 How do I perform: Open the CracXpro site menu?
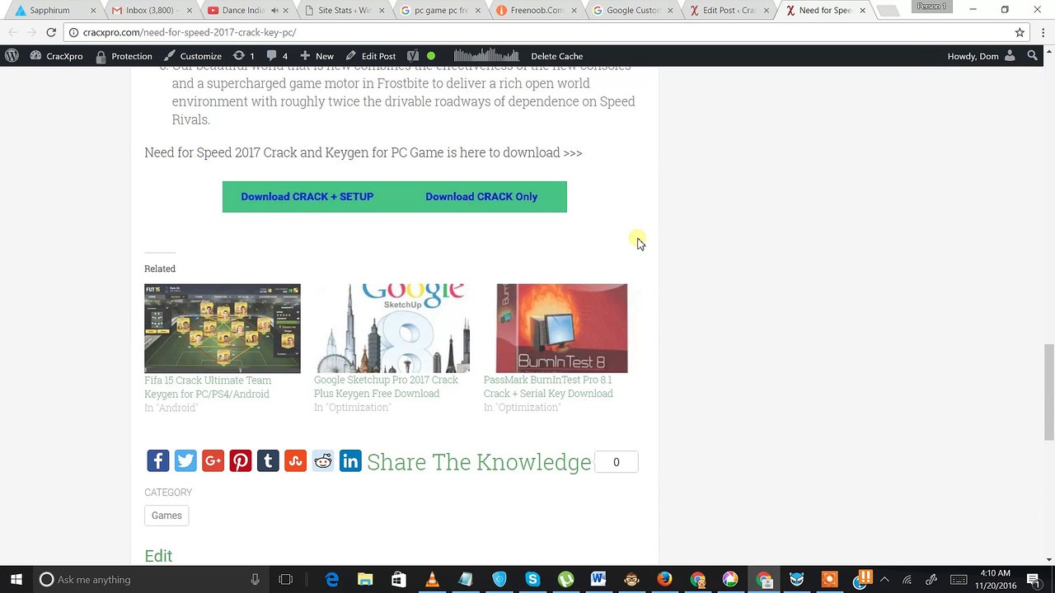(56, 56)
